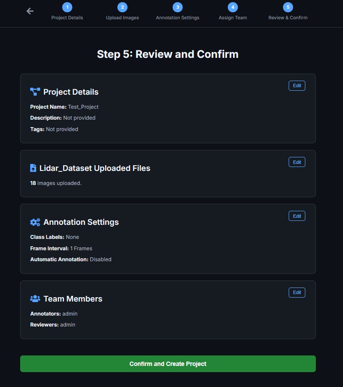
Task: Click the Team Members people icon
Action: [35, 298]
